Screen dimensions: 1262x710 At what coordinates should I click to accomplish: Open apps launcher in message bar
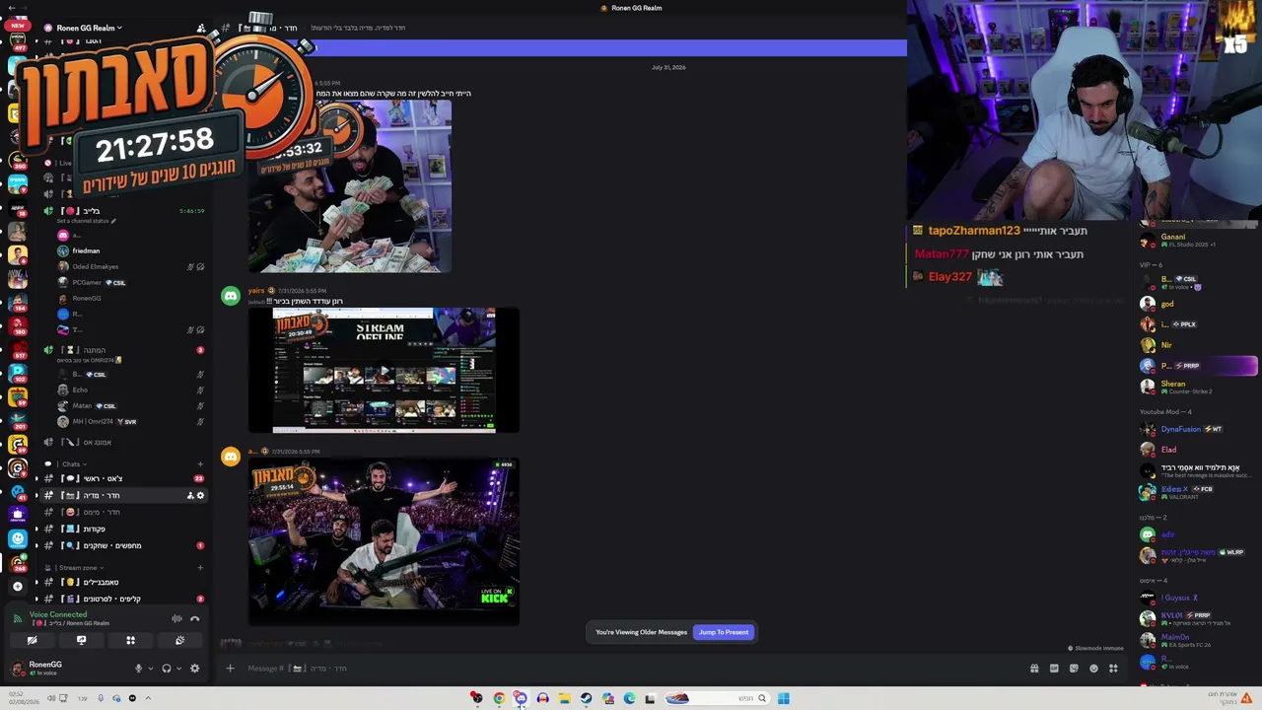pyautogui.click(x=1113, y=669)
